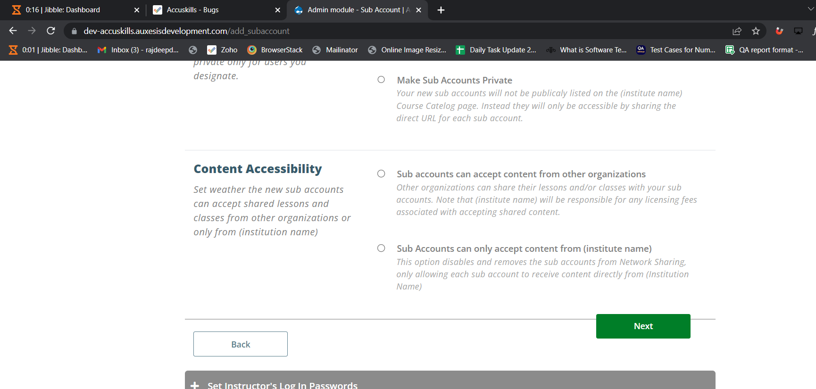This screenshot has width=816, height=389.
Task: Click the Back button
Action: click(240, 344)
